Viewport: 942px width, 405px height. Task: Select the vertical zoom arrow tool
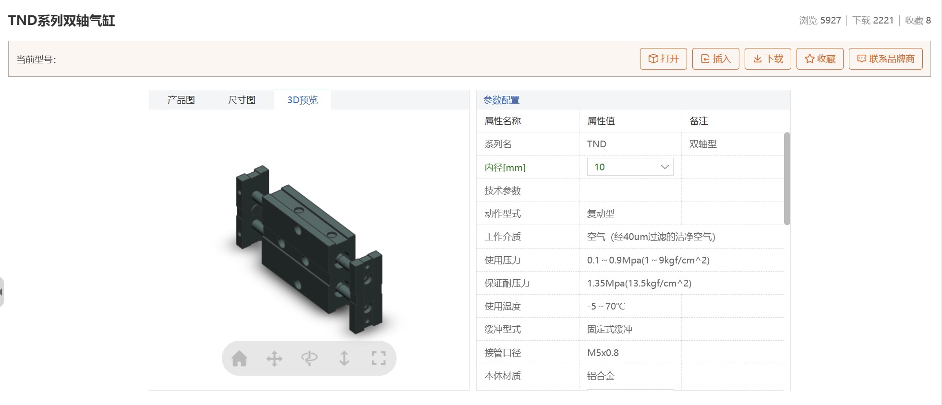tap(344, 358)
